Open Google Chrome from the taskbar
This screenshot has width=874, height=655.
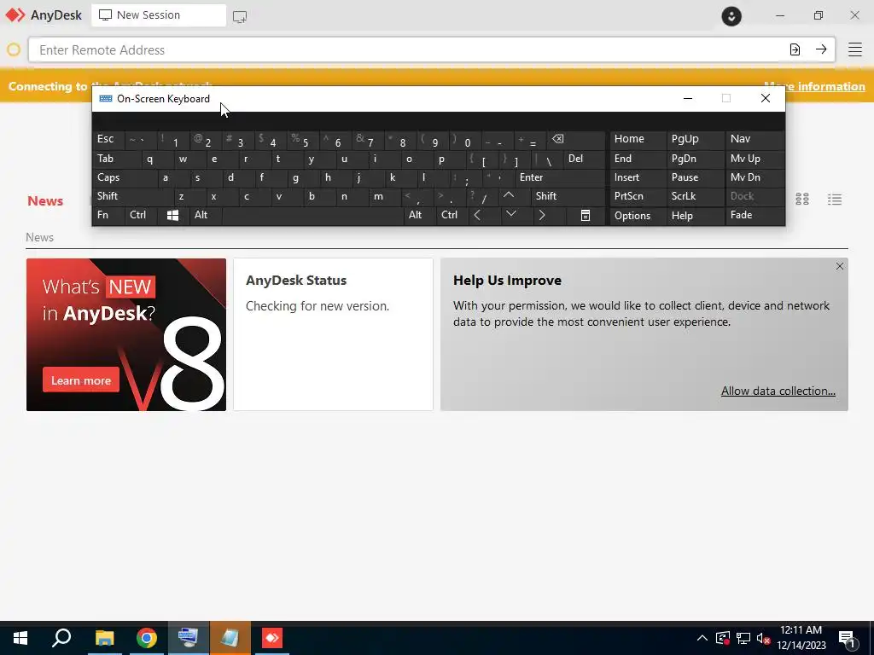click(x=146, y=638)
